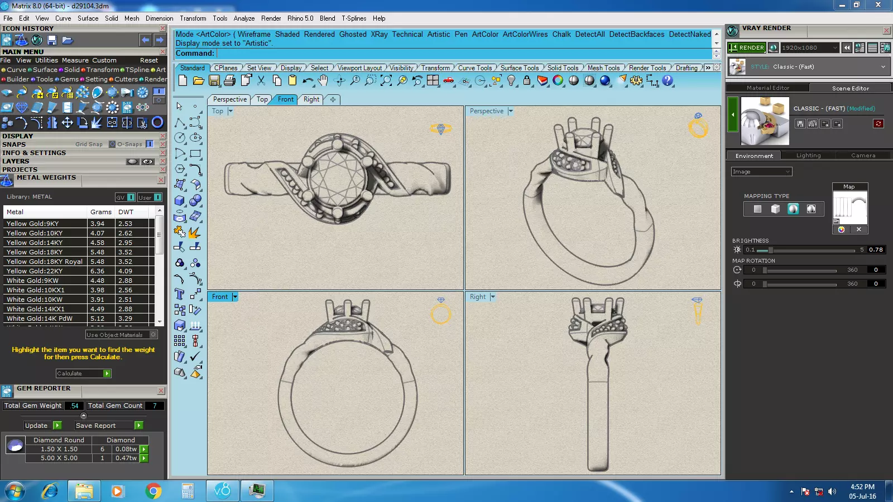Click the second Map Rotation slider
The width and height of the screenshot is (893, 502).
pos(800,284)
